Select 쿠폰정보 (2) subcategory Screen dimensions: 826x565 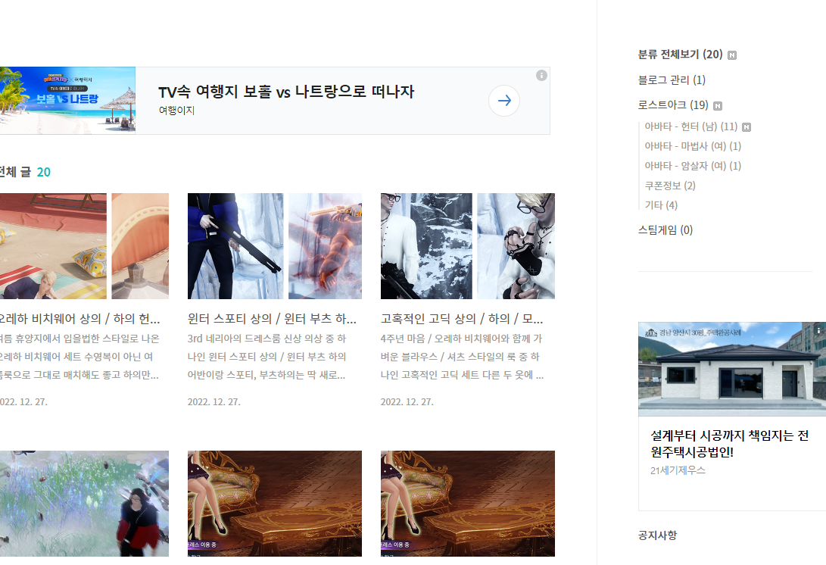(x=670, y=186)
